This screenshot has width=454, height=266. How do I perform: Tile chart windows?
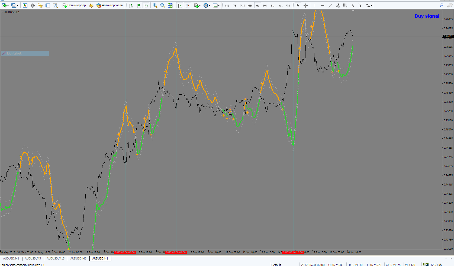[170, 5]
